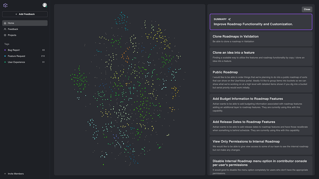Open Add Release Dates to Roadmap Features
319x179 pixels.
click(261, 126)
